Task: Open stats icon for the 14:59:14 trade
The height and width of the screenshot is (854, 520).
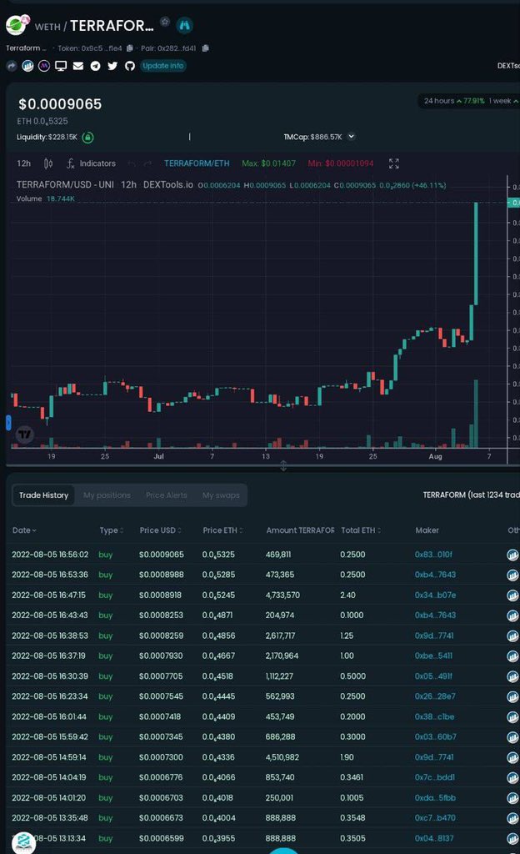Action: [x=512, y=757]
